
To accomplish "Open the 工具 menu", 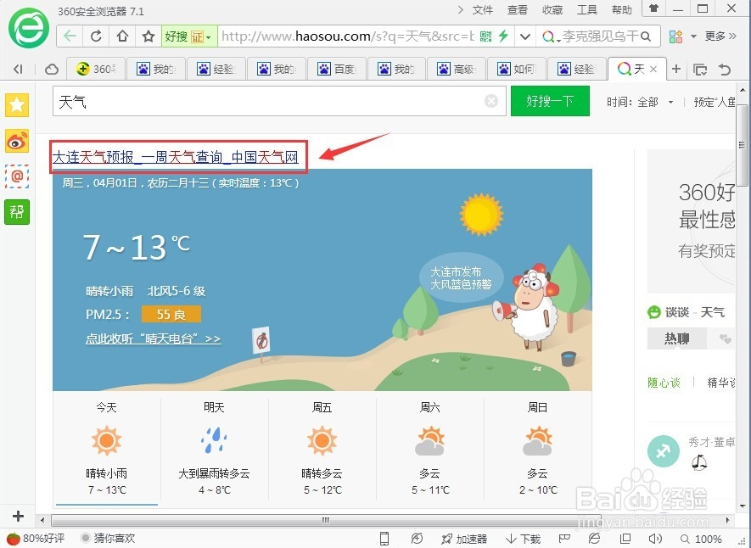I will [x=586, y=10].
